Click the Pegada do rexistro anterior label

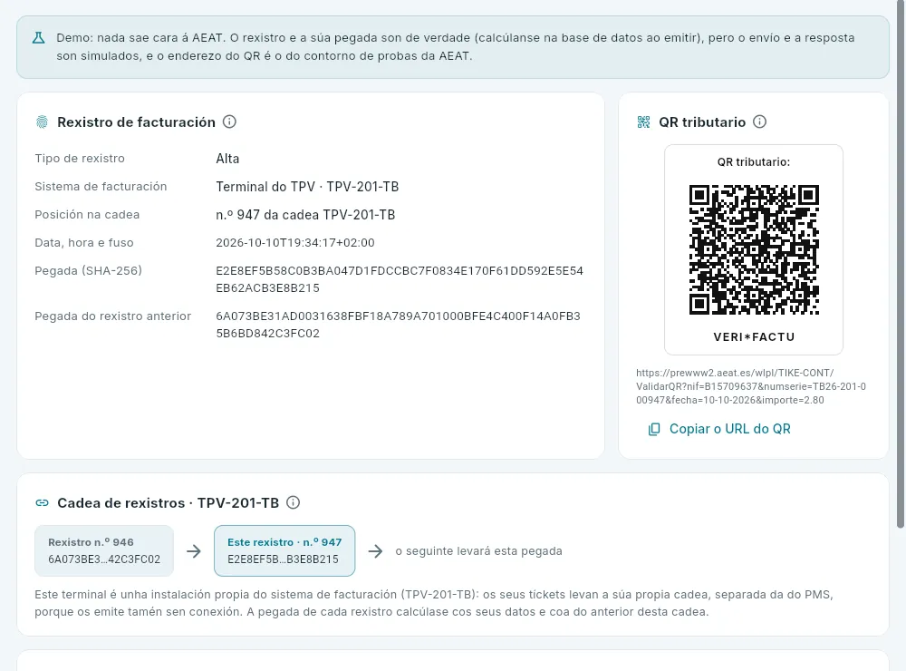(x=112, y=316)
